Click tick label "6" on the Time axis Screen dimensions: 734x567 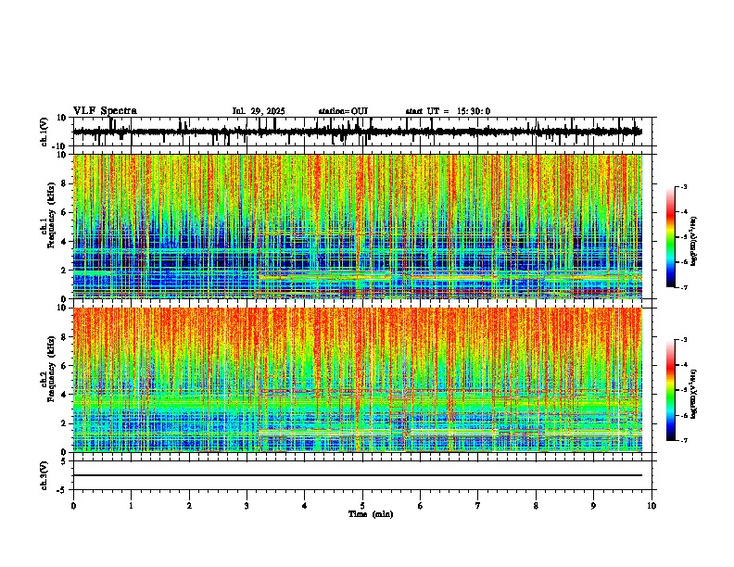tap(421, 506)
